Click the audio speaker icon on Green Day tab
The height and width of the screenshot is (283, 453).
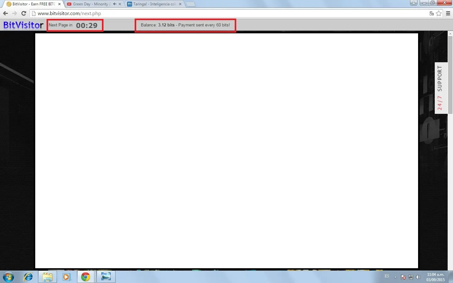coord(115,4)
